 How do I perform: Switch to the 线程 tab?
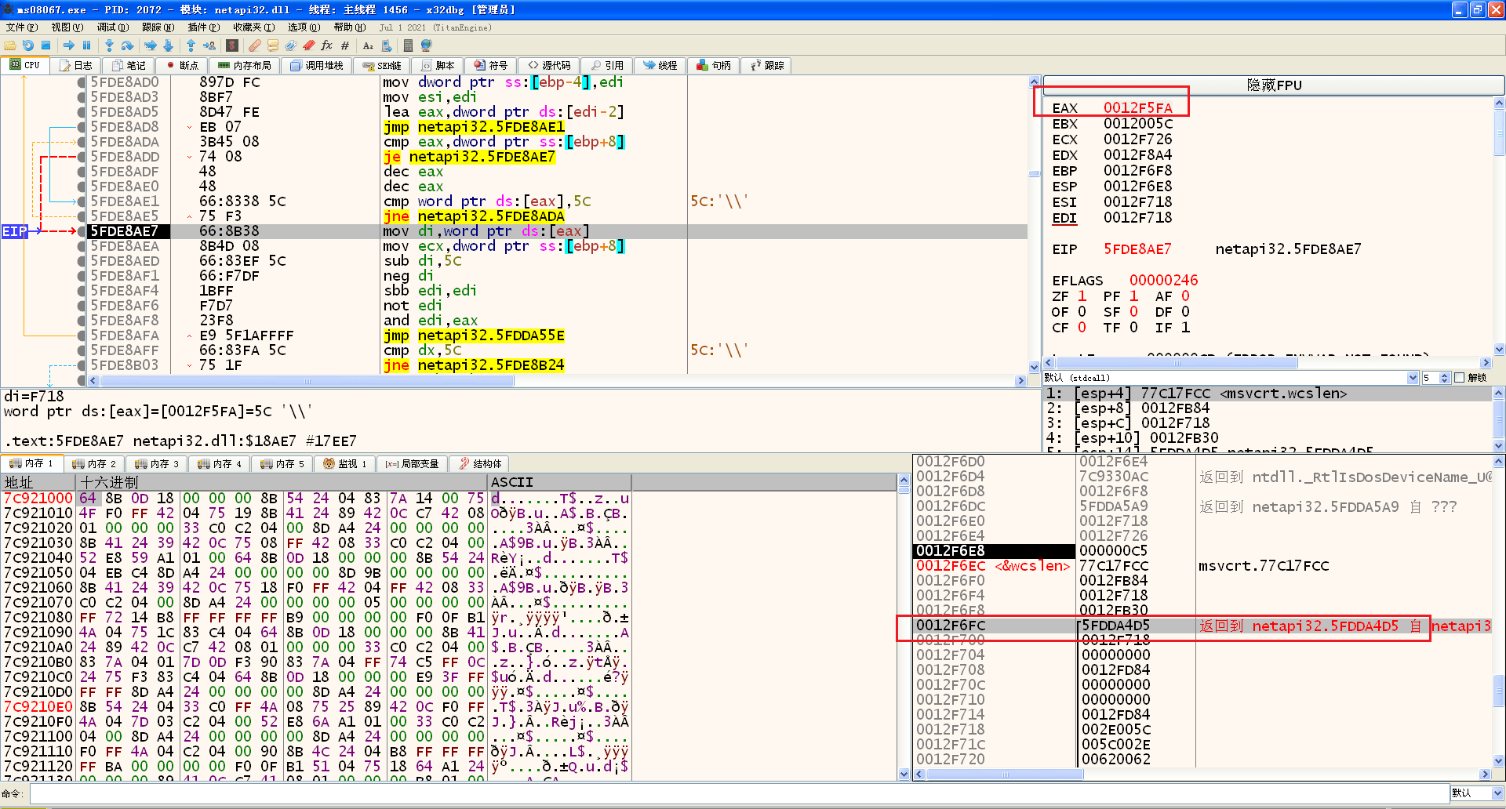coord(660,65)
